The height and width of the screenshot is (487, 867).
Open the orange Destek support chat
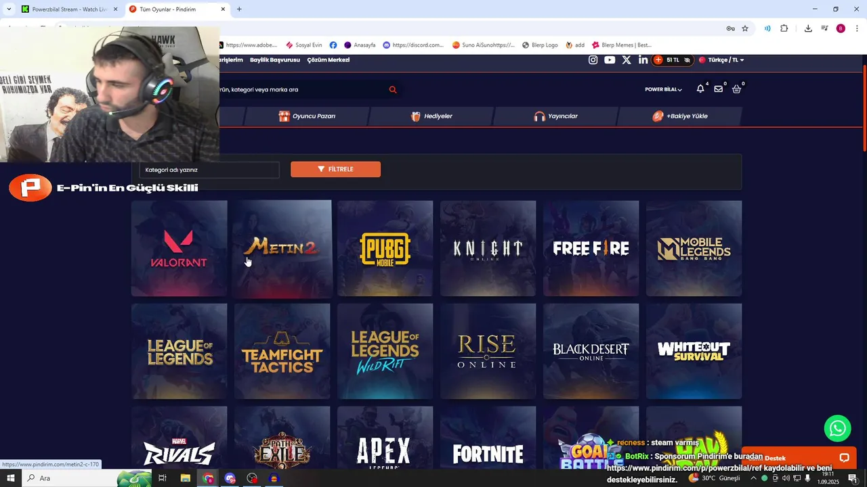click(799, 458)
